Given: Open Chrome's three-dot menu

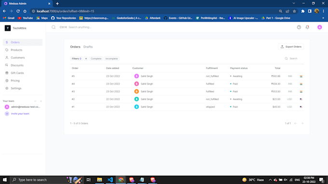Looking at the screenshot, I should (x=323, y=11).
